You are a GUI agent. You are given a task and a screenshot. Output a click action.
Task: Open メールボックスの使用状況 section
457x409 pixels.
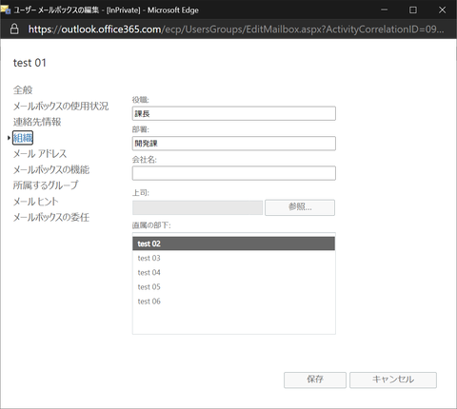click(61, 106)
